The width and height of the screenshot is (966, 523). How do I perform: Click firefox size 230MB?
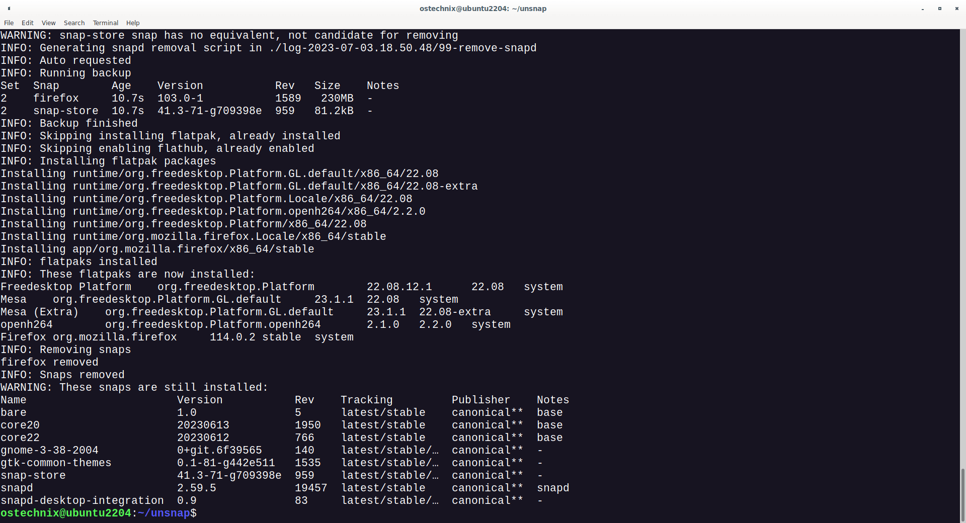point(338,98)
